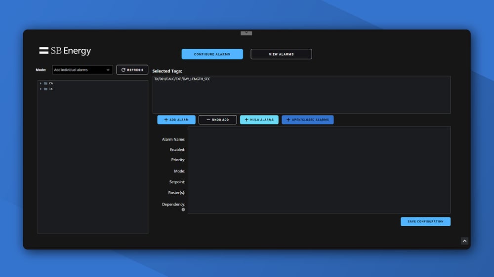Click inside the alarm details panel
494x277 pixels.
click(x=319, y=170)
